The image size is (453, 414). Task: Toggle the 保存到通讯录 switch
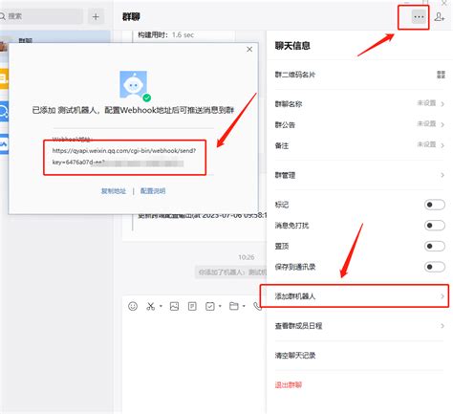point(435,267)
